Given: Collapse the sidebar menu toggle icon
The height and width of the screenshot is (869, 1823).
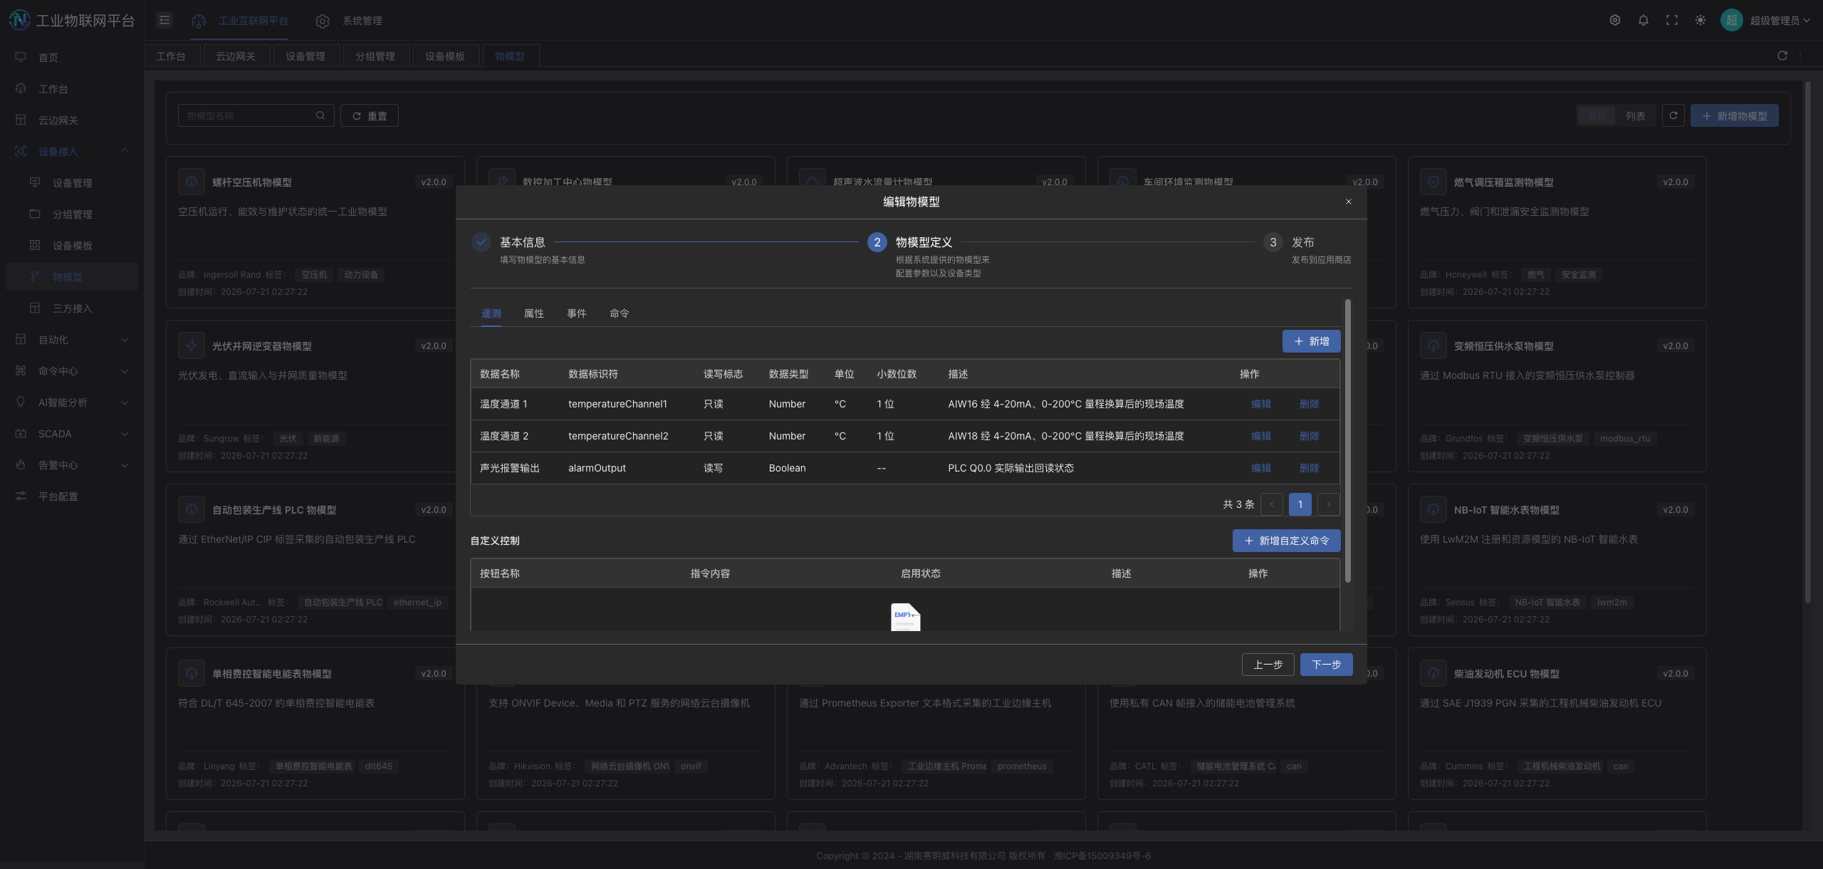Looking at the screenshot, I should click(x=164, y=20).
